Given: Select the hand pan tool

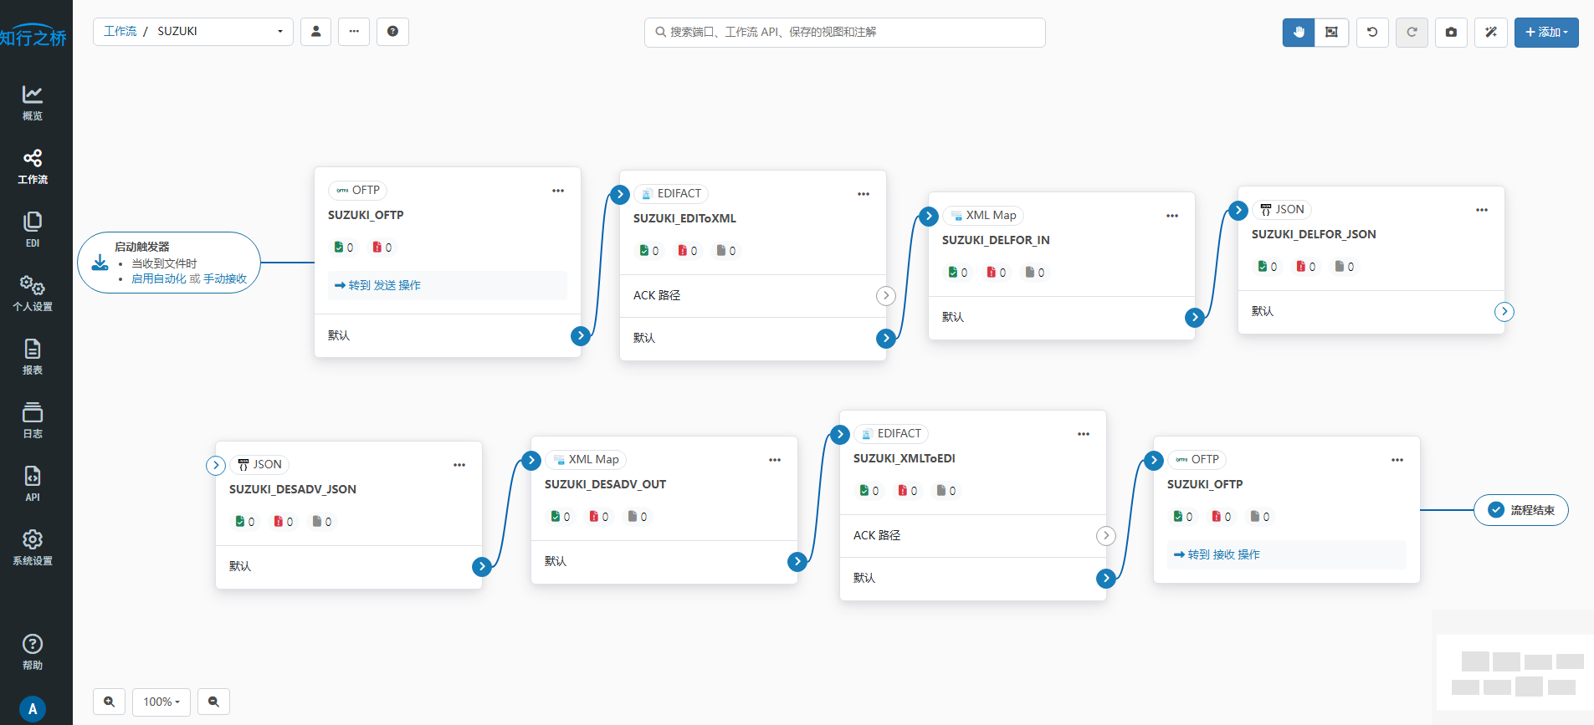Looking at the screenshot, I should click(x=1298, y=33).
